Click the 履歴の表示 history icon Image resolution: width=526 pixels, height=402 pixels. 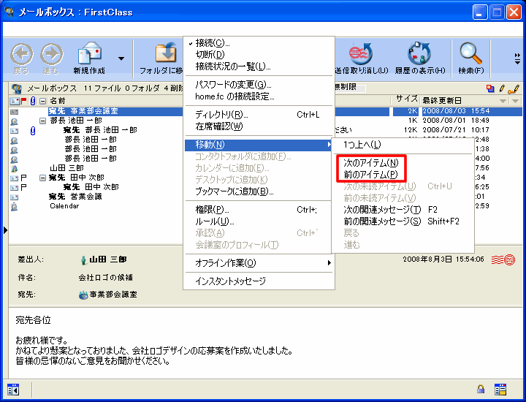[419, 53]
